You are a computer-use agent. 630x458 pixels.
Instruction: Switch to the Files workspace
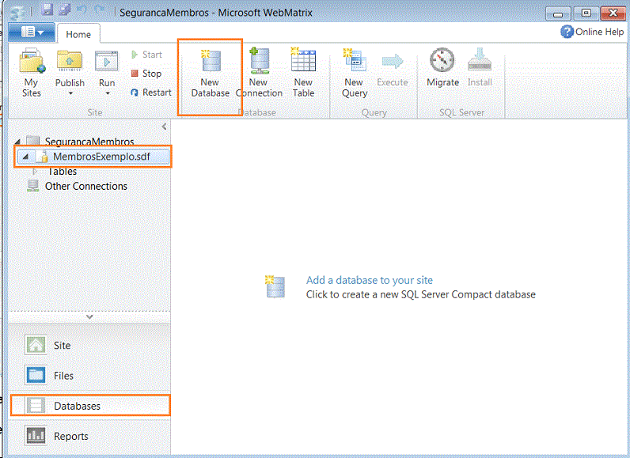click(89, 375)
